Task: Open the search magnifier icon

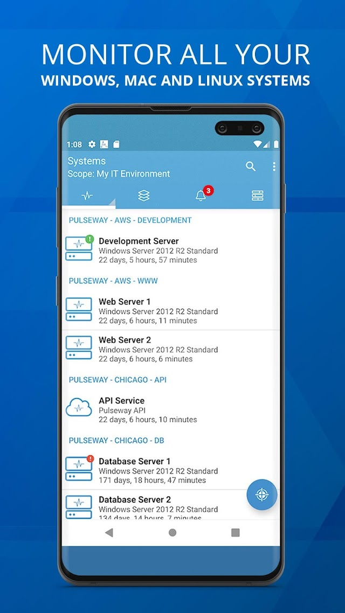Action: pos(251,166)
